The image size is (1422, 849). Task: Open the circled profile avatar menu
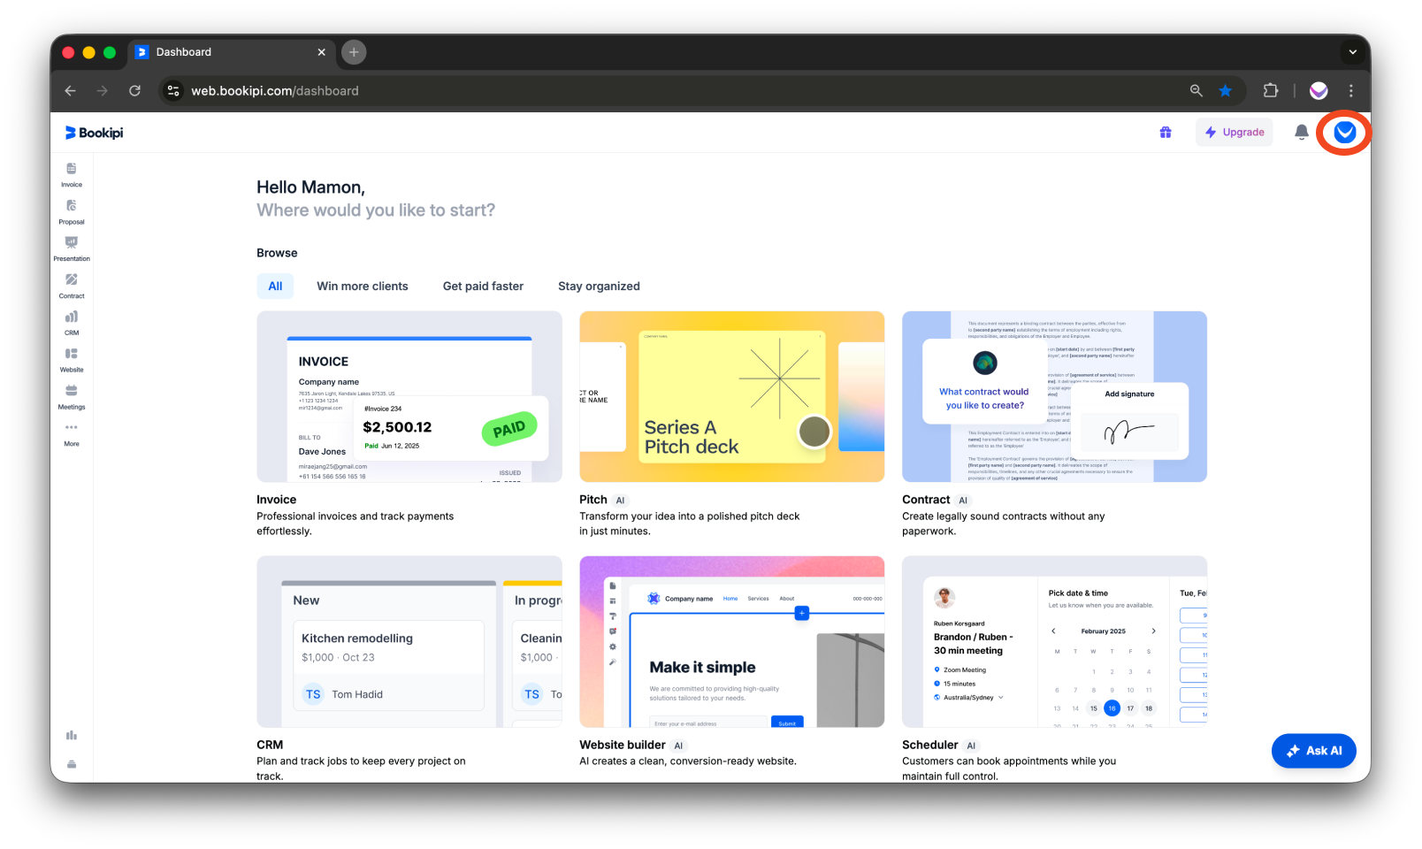[1343, 132]
